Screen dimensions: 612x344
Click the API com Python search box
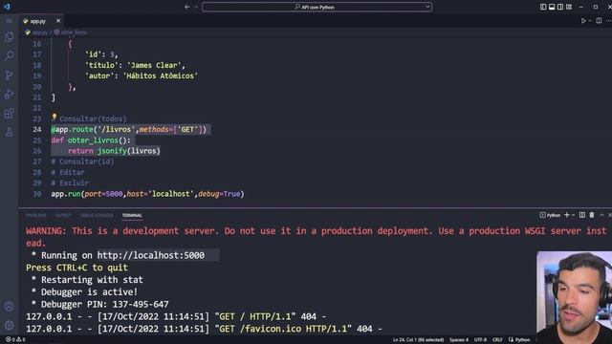pyautogui.click(x=317, y=7)
